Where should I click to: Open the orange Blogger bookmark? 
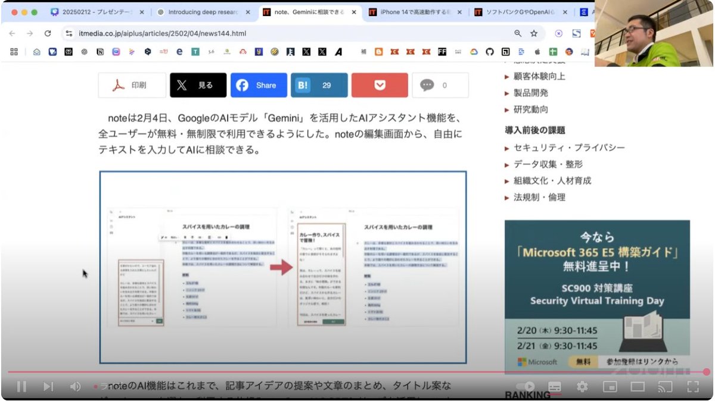(378, 52)
